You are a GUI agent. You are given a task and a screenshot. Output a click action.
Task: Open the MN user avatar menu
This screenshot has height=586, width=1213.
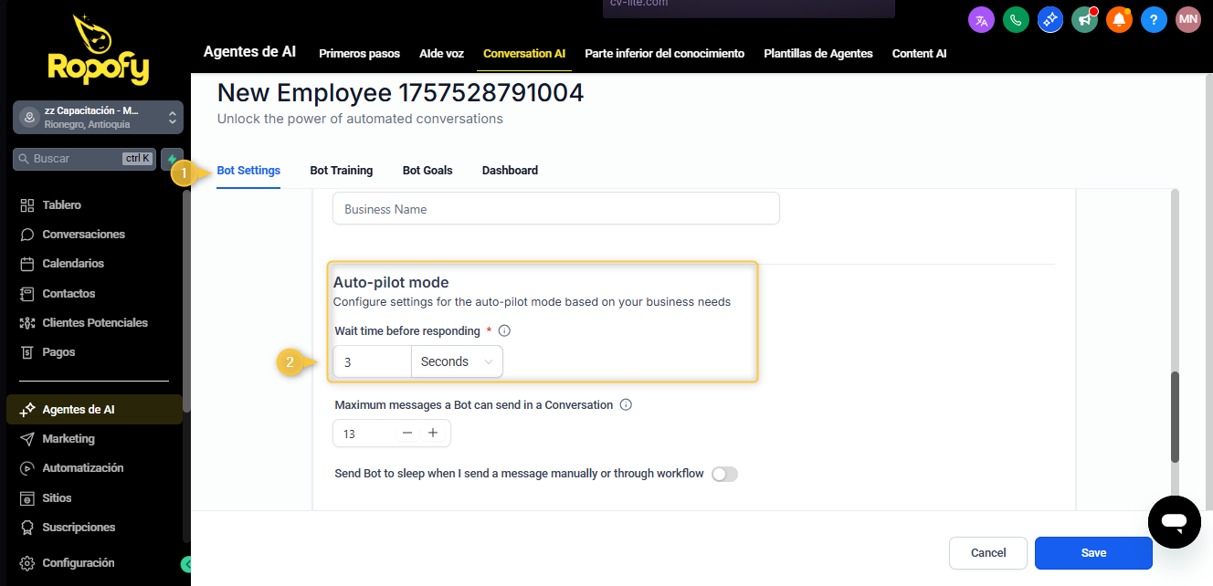point(1187,19)
